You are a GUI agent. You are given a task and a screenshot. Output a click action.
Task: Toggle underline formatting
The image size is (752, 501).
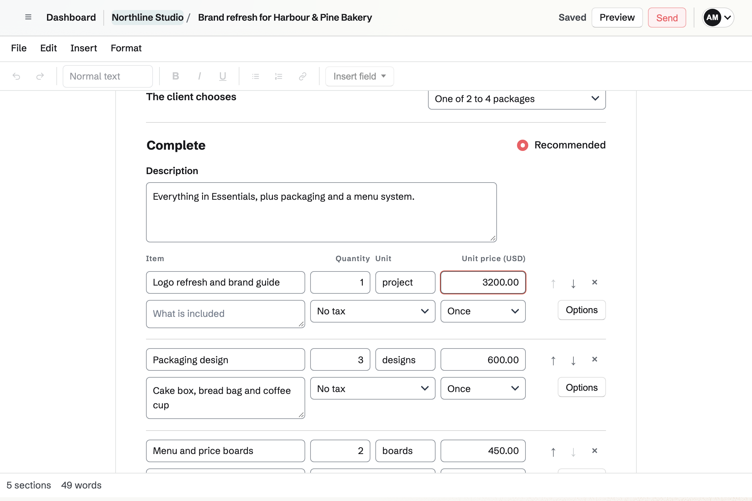pos(222,76)
